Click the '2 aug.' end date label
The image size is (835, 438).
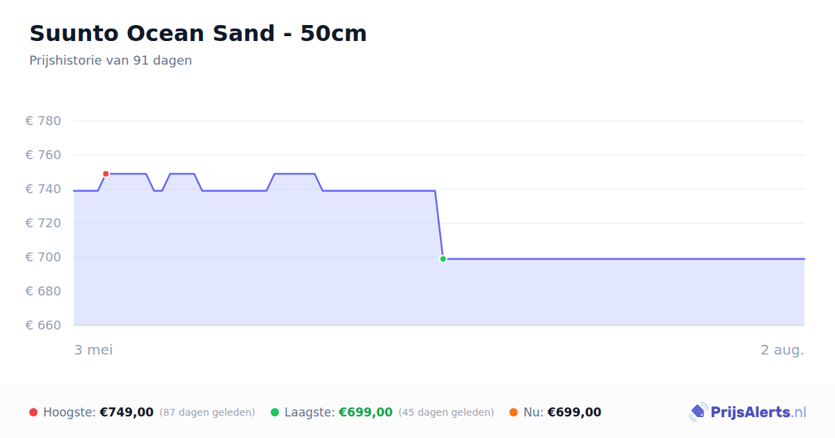click(782, 350)
